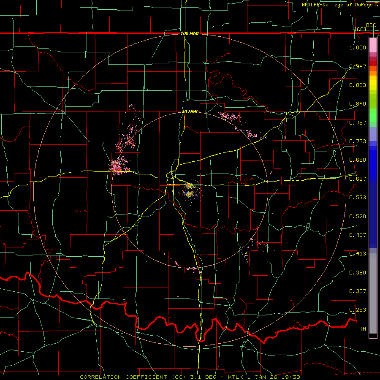
Task: Select the 0.573 scale value
Action: point(358,198)
